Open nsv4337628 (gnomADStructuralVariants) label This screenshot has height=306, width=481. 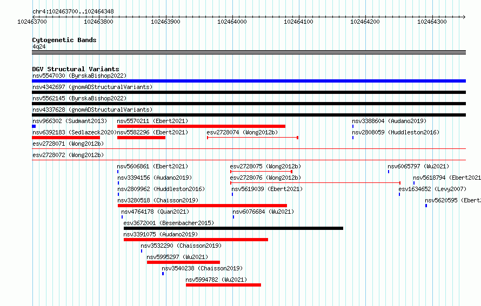pos(92,110)
